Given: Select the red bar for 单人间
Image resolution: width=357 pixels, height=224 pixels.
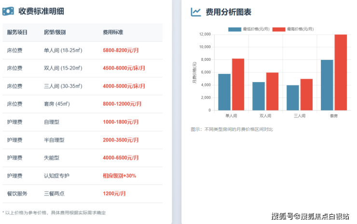Looking at the screenshot, I should point(238,84).
